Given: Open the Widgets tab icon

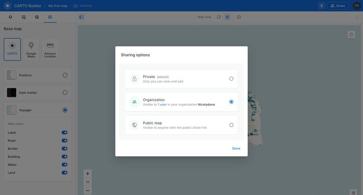Looking at the screenshot, I should pos(24,17).
